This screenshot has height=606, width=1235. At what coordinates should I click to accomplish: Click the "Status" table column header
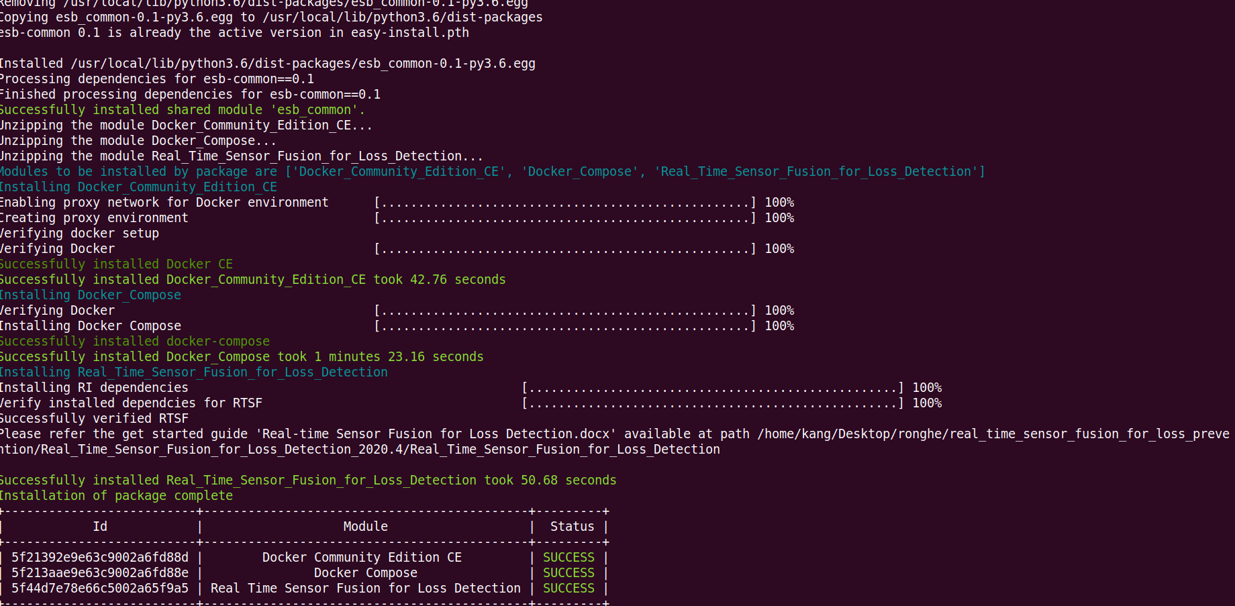click(x=573, y=527)
